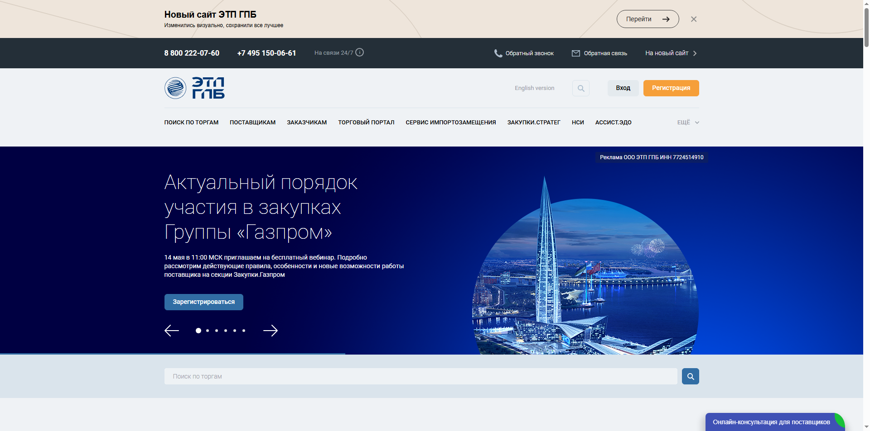This screenshot has height=431, width=870.
Task: Go to previous slide with left arrow
Action: tap(171, 331)
